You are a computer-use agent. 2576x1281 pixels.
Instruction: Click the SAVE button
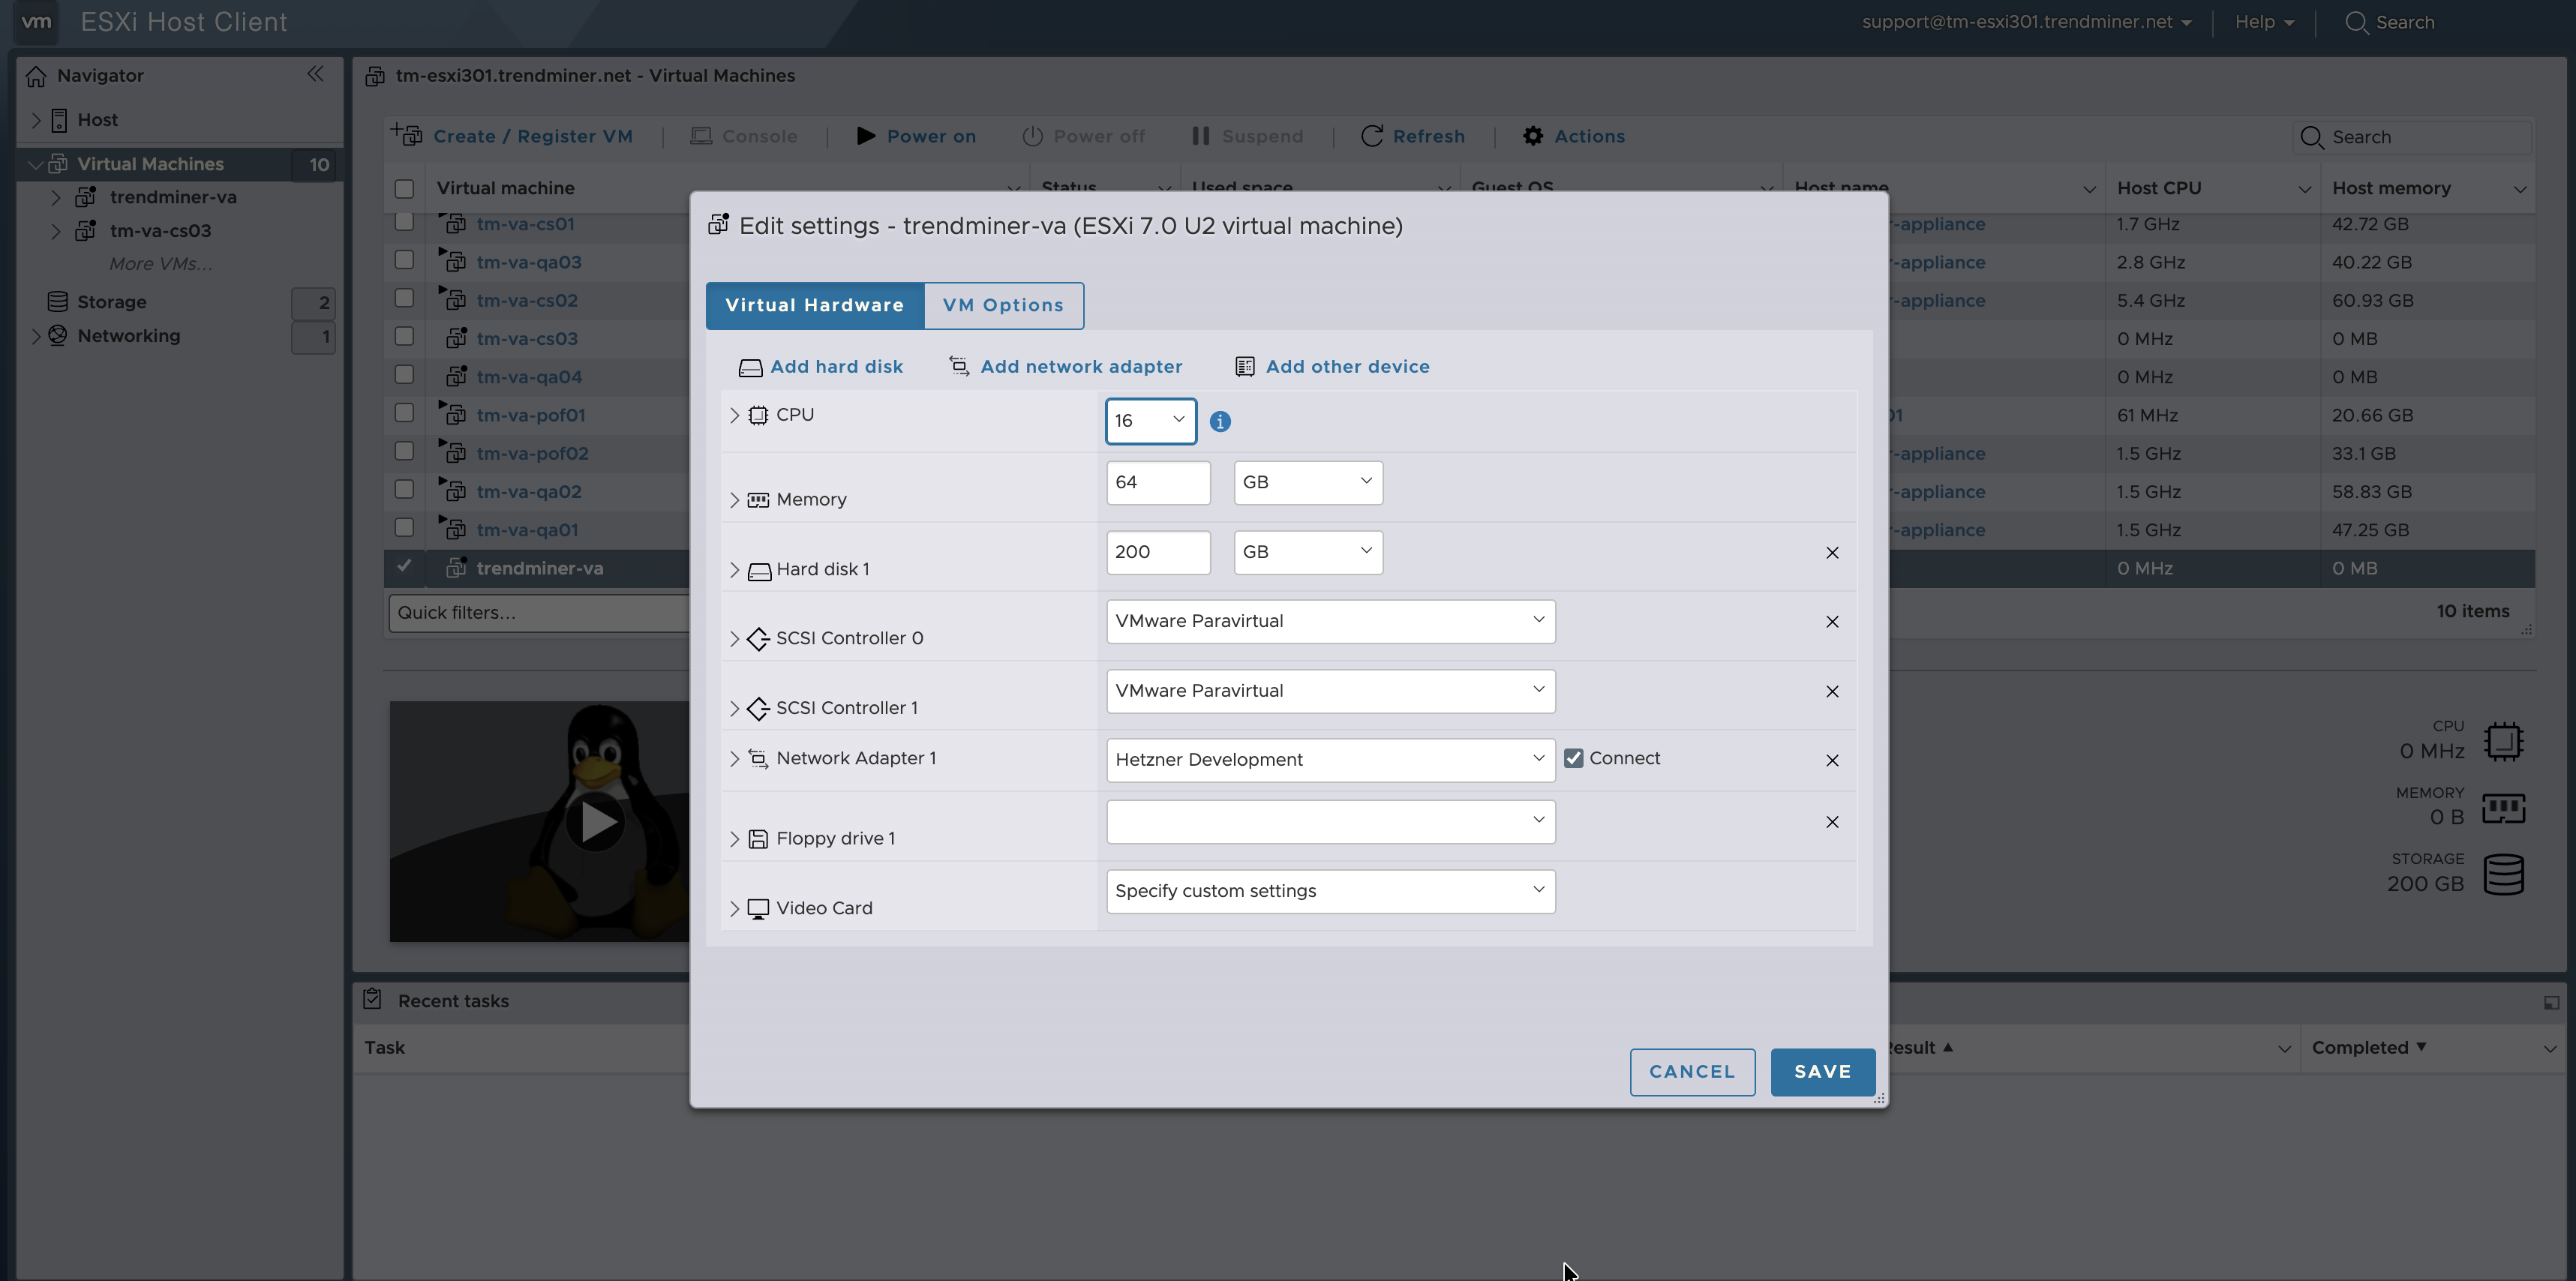(1822, 1072)
